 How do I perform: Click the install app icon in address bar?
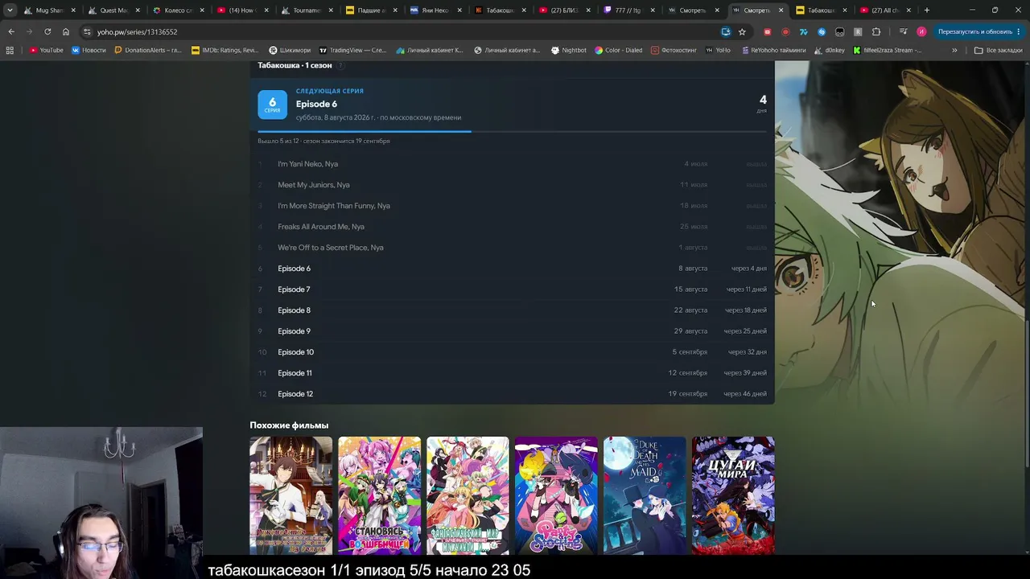pyautogui.click(x=726, y=31)
